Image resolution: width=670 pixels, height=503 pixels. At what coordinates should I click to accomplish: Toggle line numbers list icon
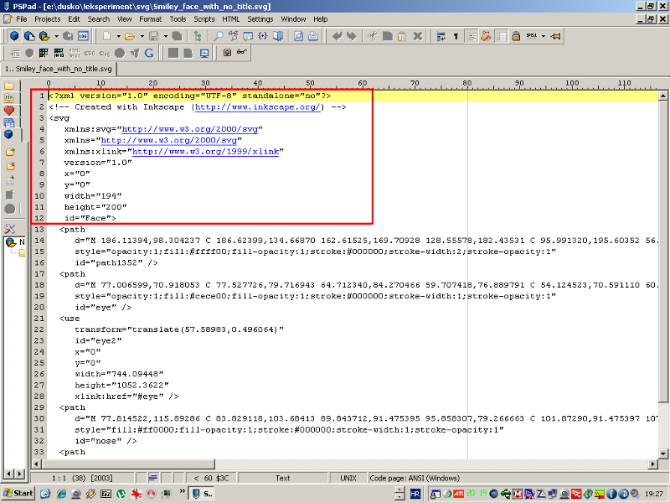pyautogui.click(x=502, y=36)
